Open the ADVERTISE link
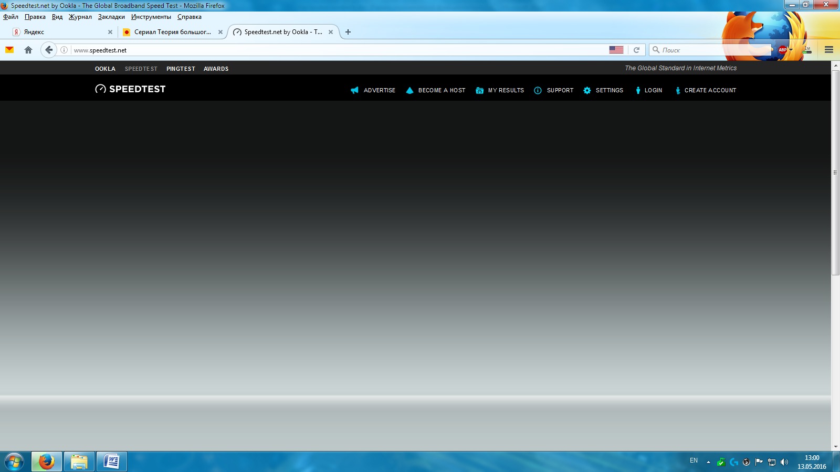 pyautogui.click(x=380, y=90)
